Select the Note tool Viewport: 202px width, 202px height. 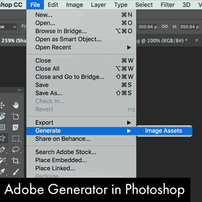[16, 127]
